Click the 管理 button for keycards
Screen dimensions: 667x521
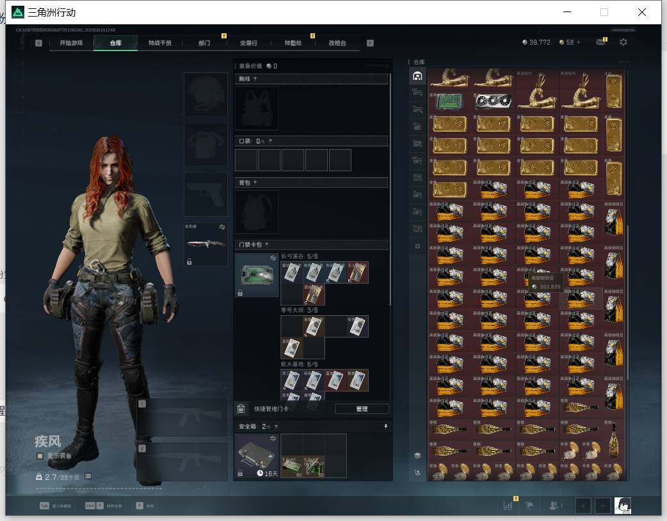point(362,409)
